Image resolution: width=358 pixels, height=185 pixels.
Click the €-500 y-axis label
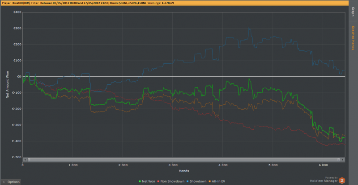pyautogui.click(x=17, y=157)
